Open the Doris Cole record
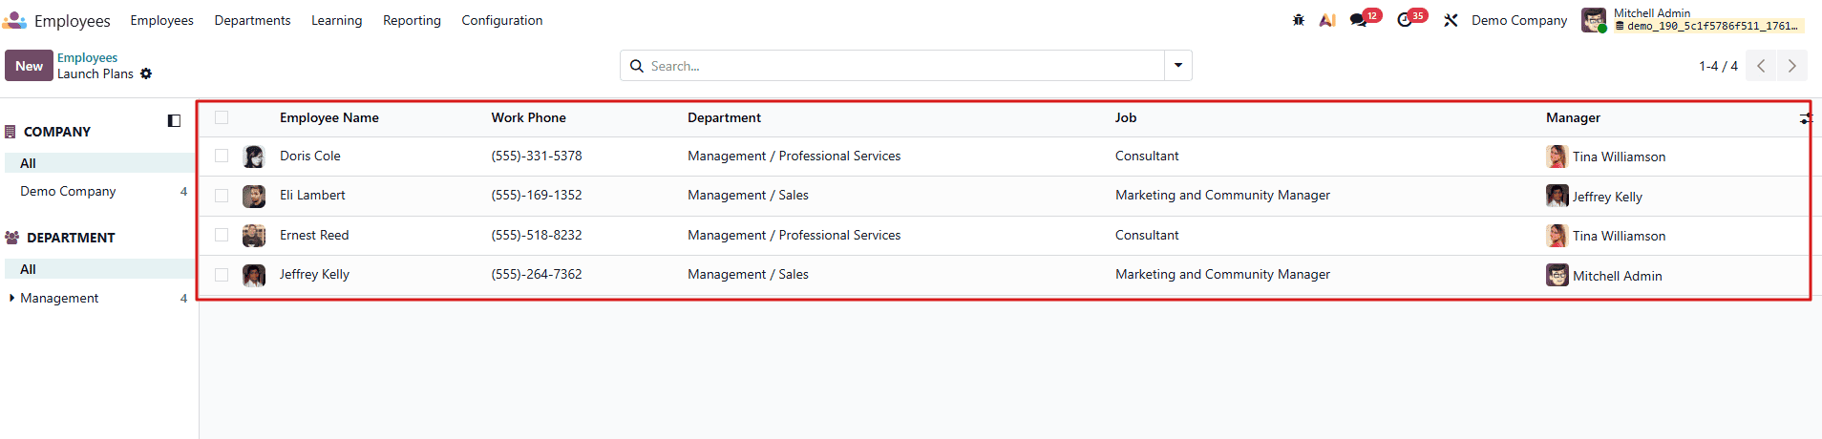This screenshot has height=439, width=1822. (310, 156)
